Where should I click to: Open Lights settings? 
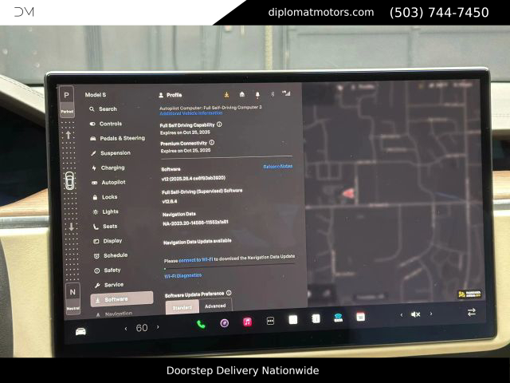coord(106,211)
